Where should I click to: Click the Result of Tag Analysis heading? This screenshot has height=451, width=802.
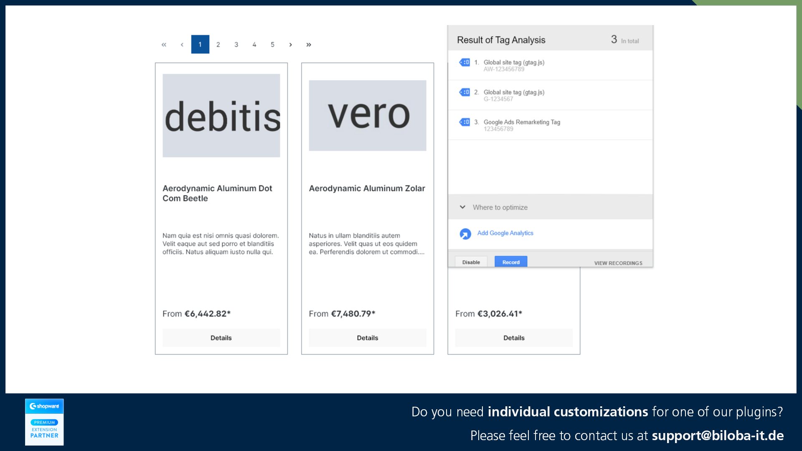pyautogui.click(x=501, y=40)
